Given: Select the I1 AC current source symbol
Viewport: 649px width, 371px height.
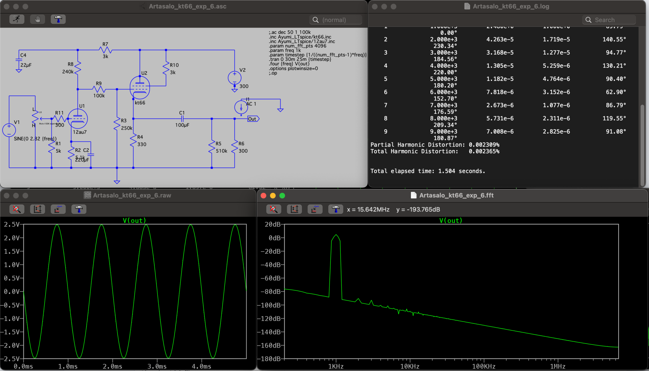Looking at the screenshot, I should point(241,107).
